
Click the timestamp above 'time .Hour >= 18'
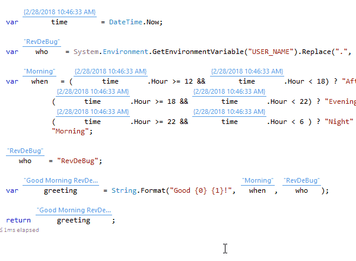[x=93, y=92]
